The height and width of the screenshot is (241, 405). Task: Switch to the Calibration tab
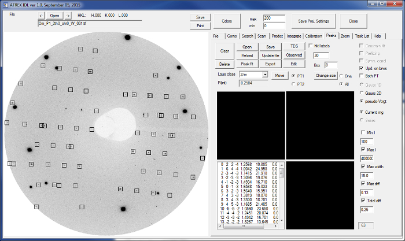[x=313, y=36]
